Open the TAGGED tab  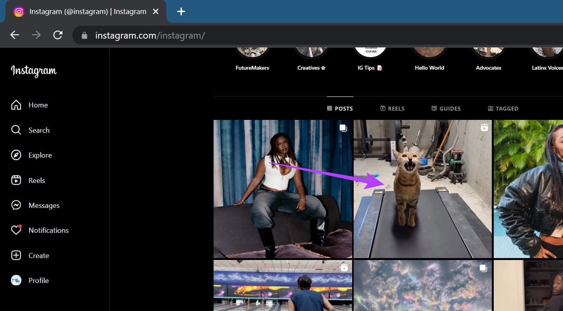click(x=503, y=109)
